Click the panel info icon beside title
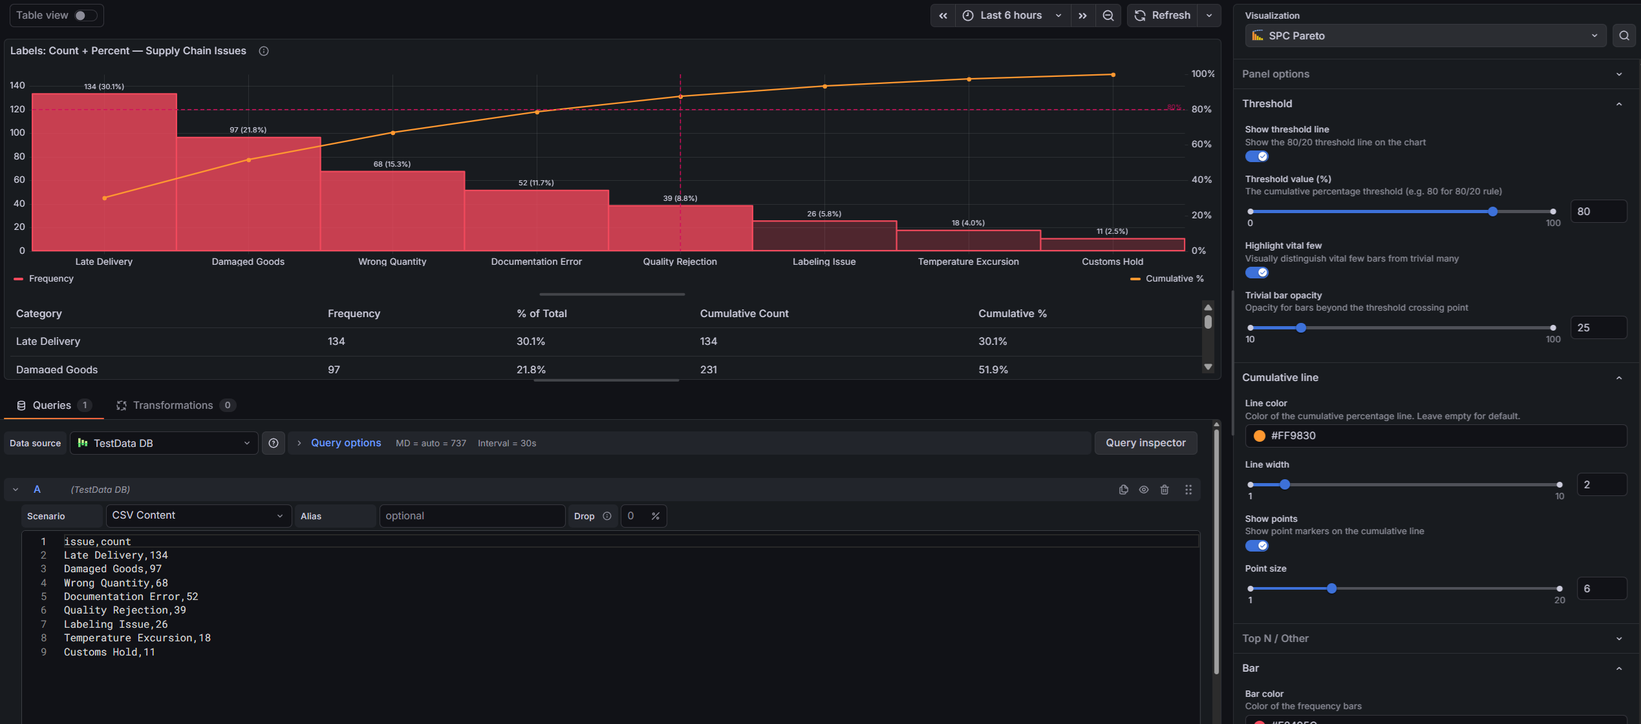The width and height of the screenshot is (1641, 724). [264, 51]
